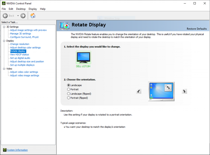Collapse the Video tree section
The height and width of the screenshot is (155, 210).
[4, 69]
